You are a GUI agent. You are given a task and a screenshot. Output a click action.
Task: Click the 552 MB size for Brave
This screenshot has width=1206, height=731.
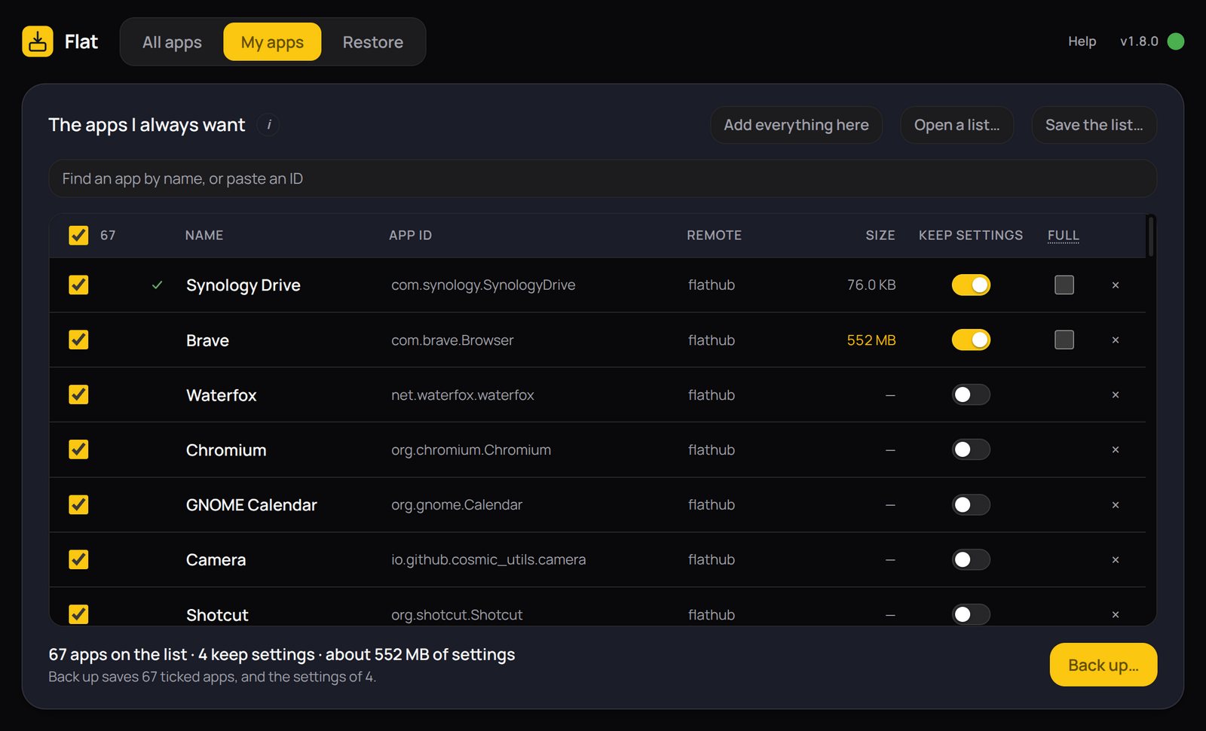[x=871, y=340]
